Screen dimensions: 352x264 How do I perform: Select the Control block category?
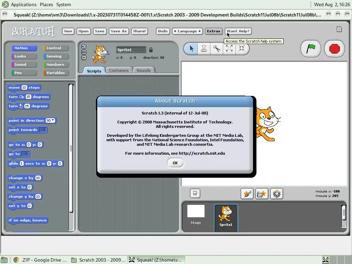pos(56,48)
